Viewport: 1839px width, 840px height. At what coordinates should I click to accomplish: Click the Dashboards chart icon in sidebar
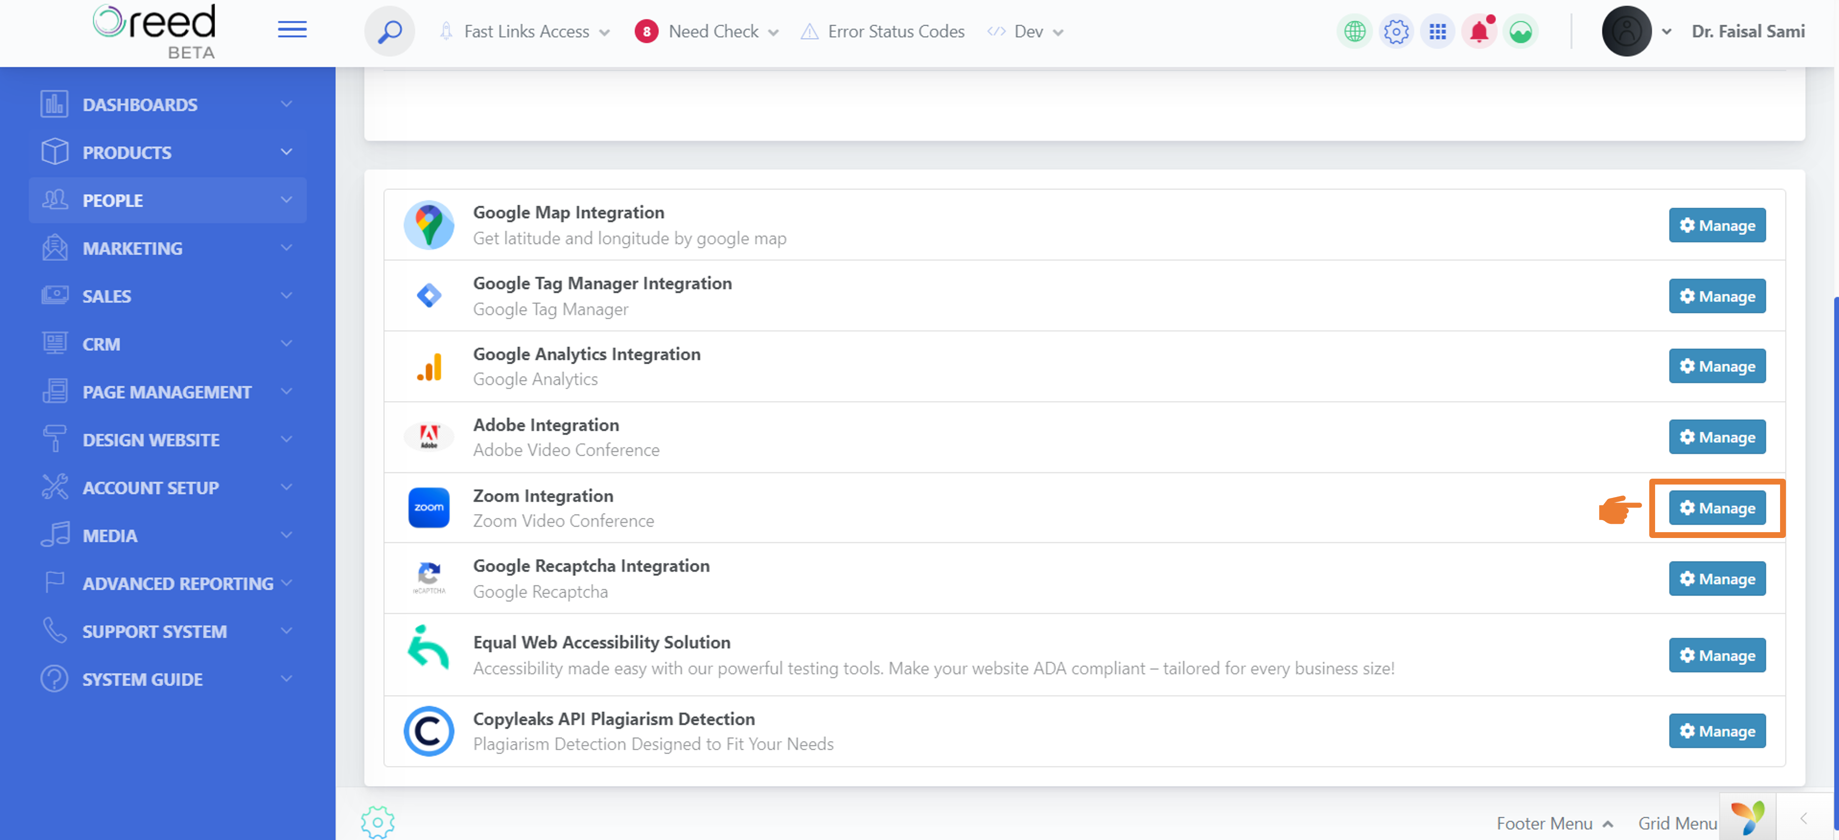point(54,104)
